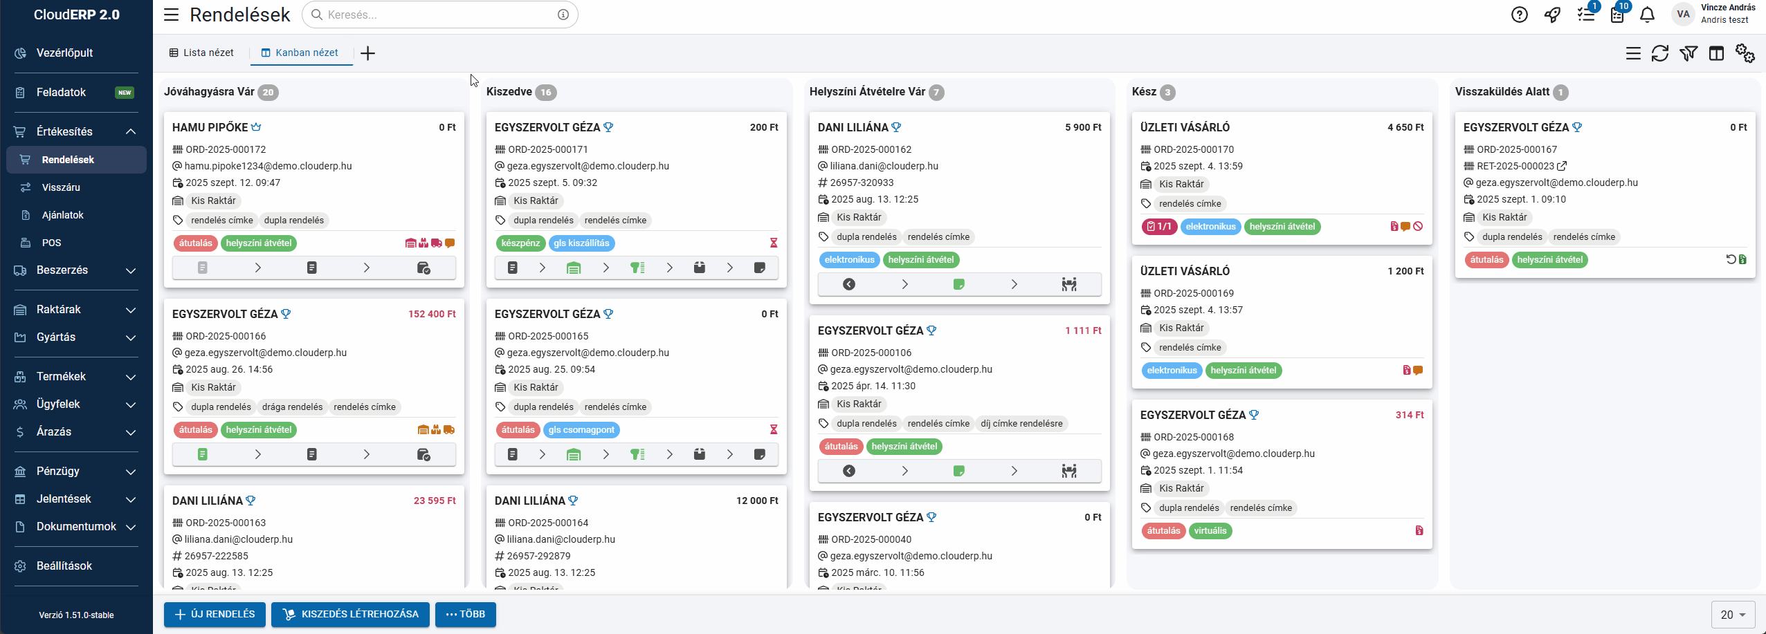Open kanban settings gears icon

coord(1745,53)
